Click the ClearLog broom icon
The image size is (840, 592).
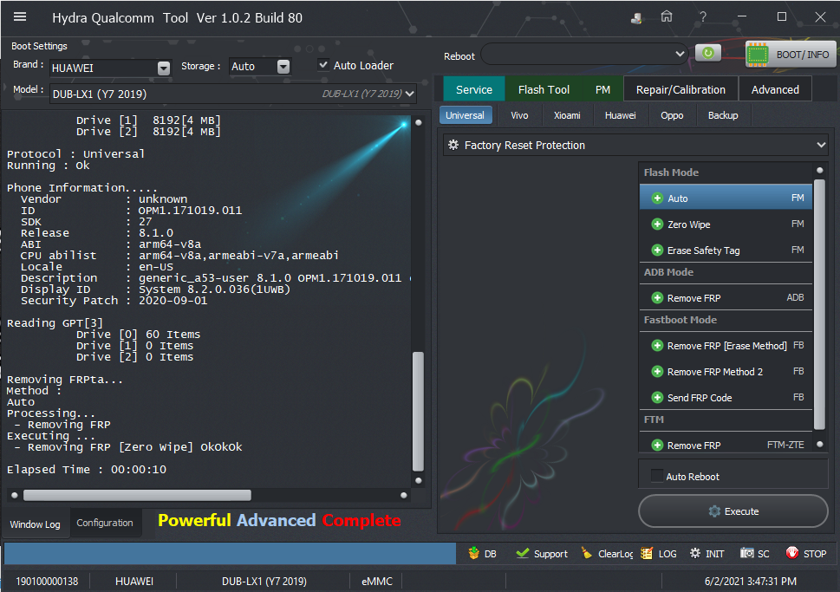(587, 553)
